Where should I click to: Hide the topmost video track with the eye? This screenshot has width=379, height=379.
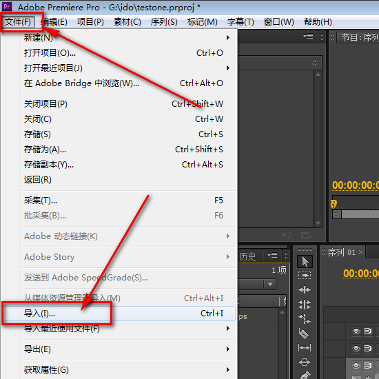(356, 331)
